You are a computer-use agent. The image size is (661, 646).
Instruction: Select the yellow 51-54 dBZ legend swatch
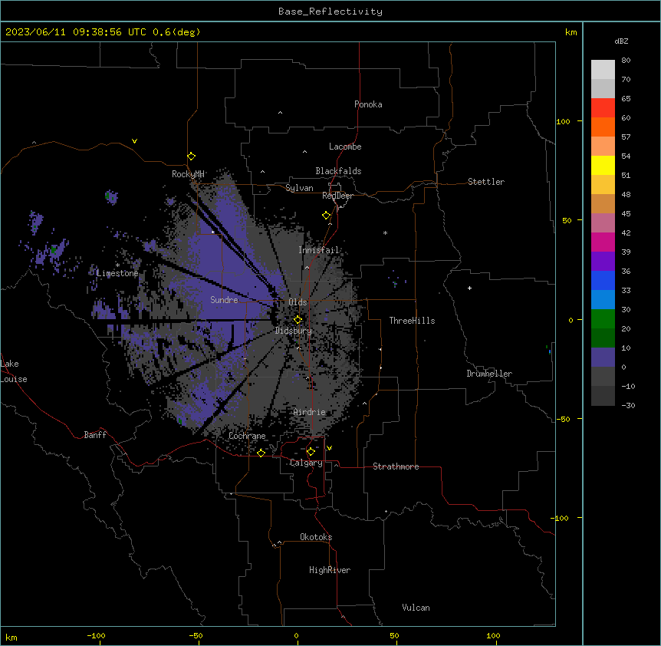click(x=603, y=165)
